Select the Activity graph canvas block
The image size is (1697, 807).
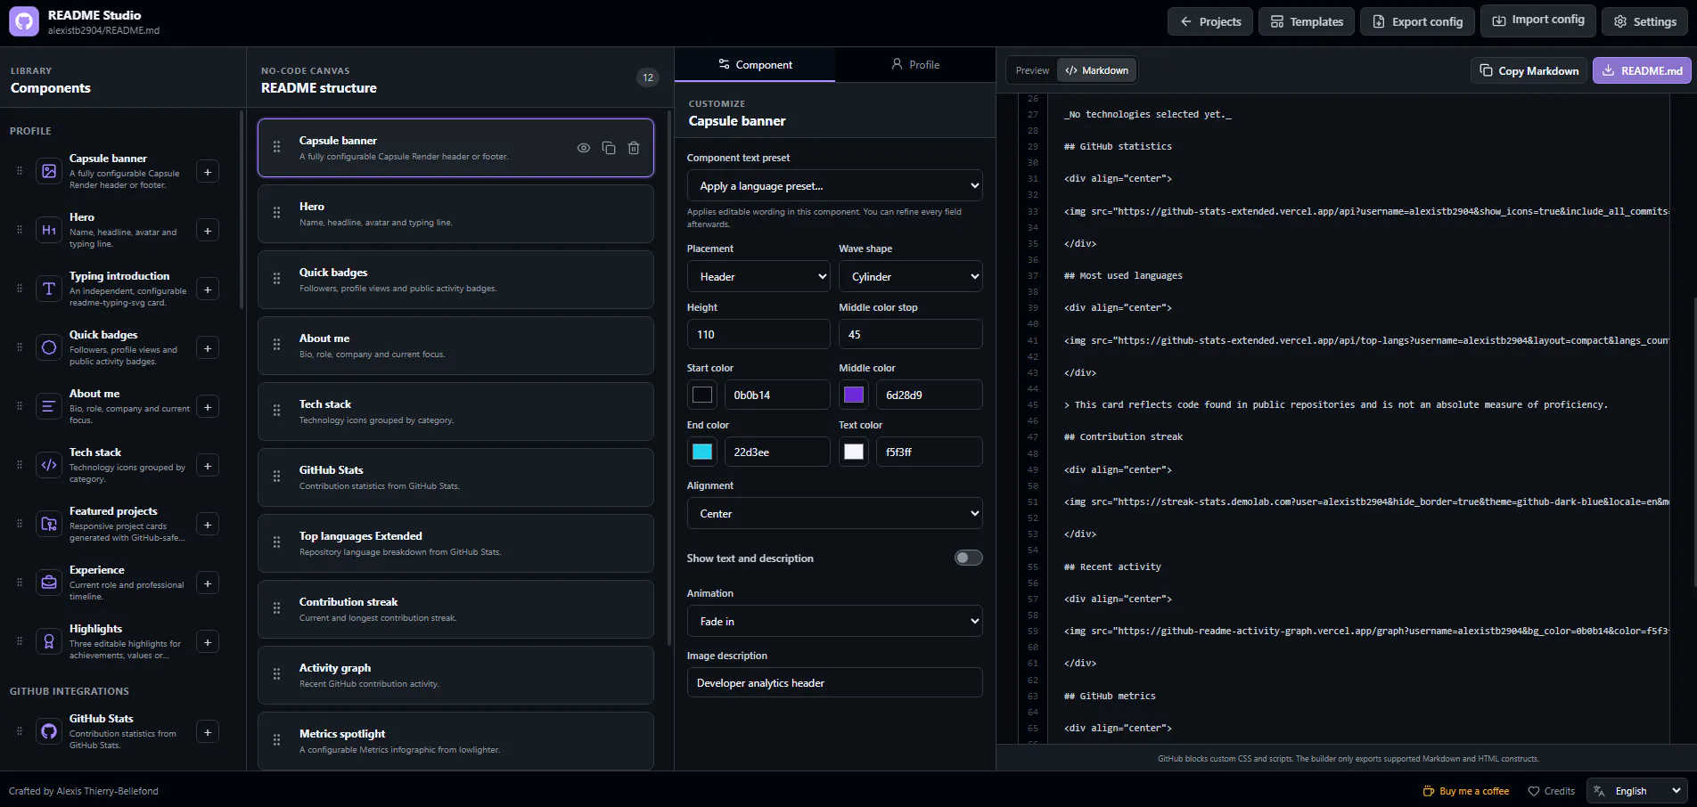point(455,675)
